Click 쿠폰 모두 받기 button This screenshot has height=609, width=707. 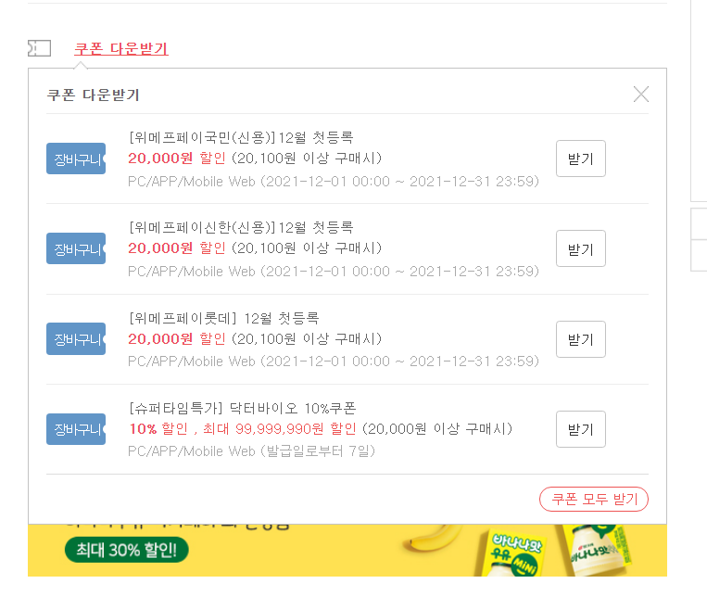click(593, 499)
